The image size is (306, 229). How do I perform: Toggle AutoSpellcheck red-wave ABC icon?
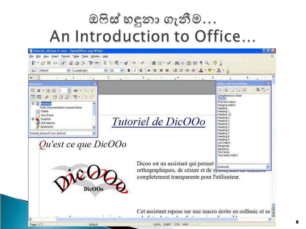click(97, 63)
